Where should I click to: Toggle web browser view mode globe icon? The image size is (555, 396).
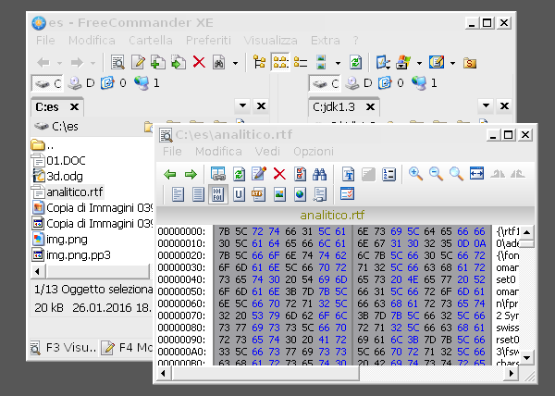(x=300, y=194)
